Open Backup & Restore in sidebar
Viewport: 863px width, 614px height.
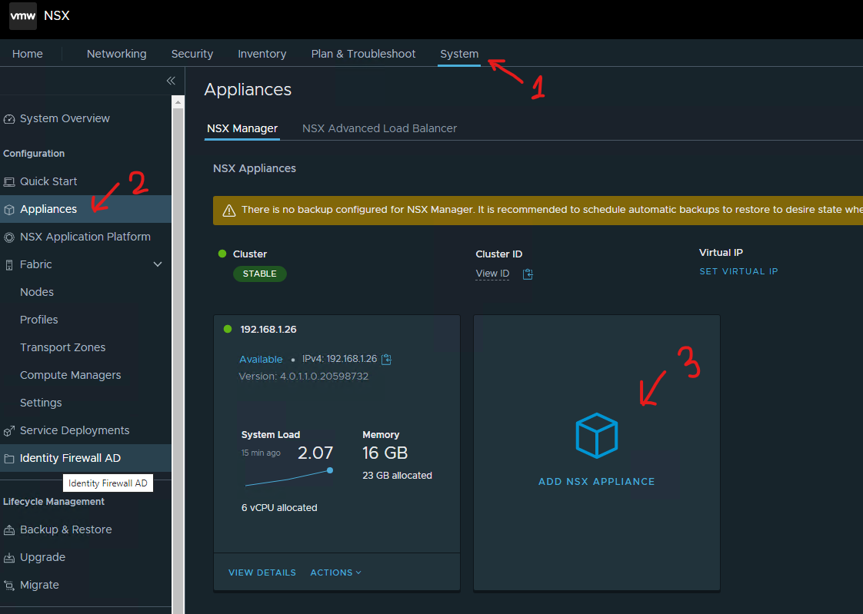pyautogui.click(x=65, y=529)
